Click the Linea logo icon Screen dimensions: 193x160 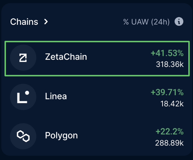click(x=23, y=97)
